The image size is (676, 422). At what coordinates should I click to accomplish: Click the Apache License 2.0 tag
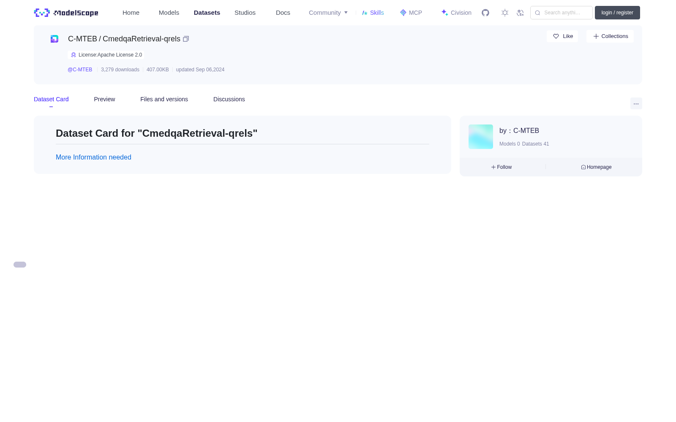point(106,55)
